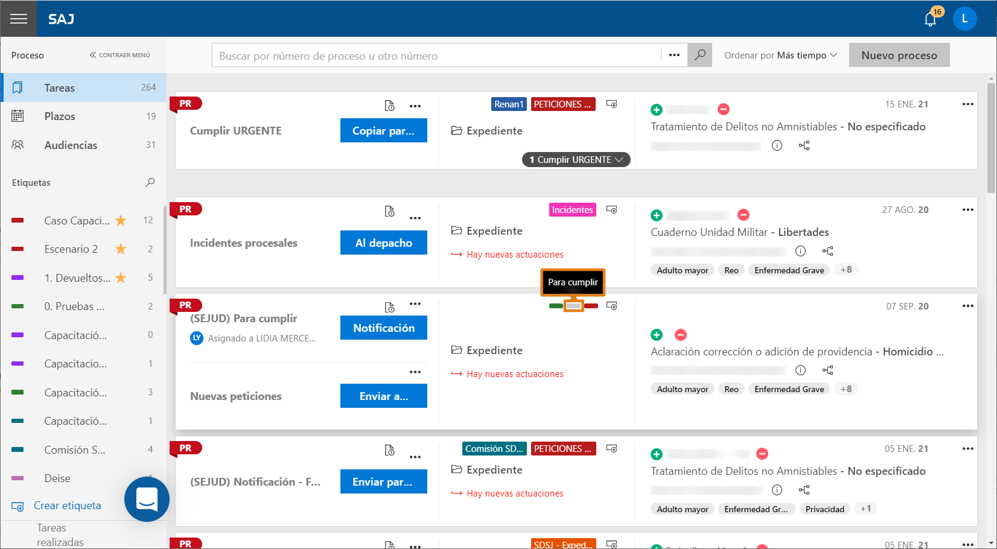
Task: Open search options ellipsis in search bar
Action: [x=674, y=55]
